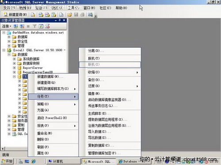Choose 刷新(F) from context menu
The height and width of the screenshot is (165, 221).
[53, 147]
